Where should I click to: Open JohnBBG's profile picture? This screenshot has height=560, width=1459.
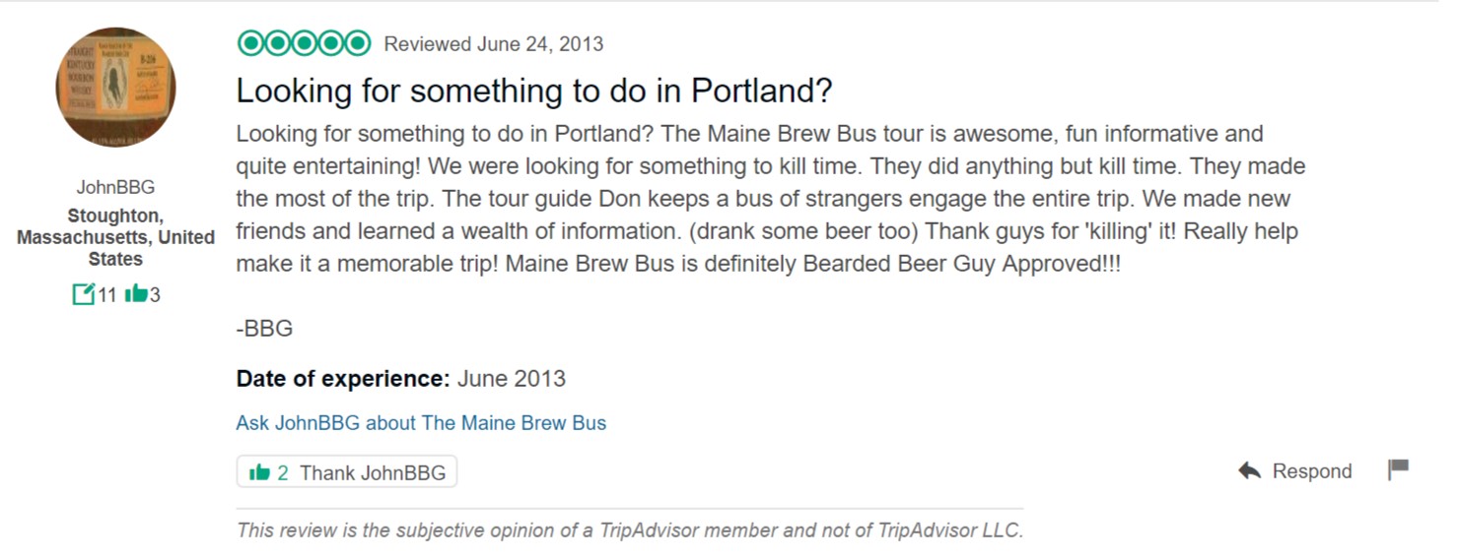(x=115, y=88)
